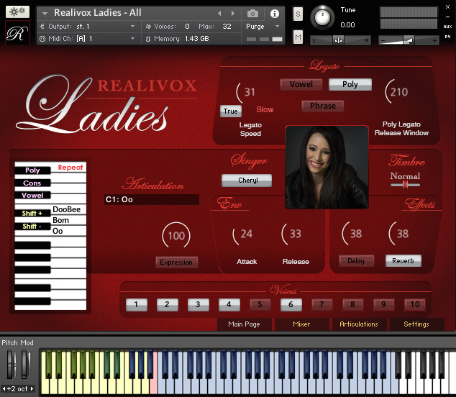Switch to the Mixer tab
Viewport: 456px width, 397px height.
[x=301, y=324]
